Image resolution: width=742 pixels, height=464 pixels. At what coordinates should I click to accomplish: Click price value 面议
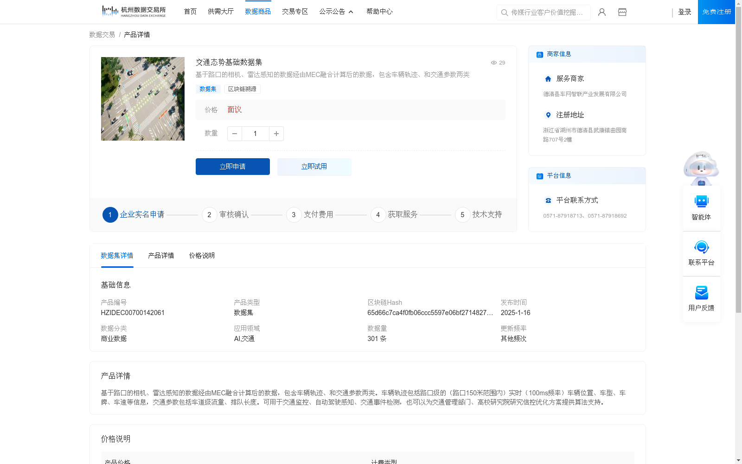click(235, 110)
